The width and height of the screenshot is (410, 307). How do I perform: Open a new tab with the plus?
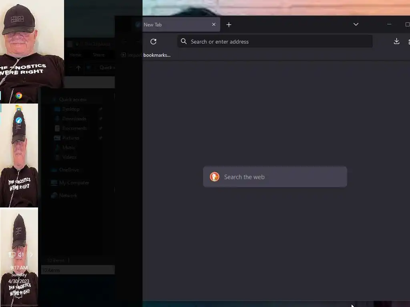pyautogui.click(x=229, y=24)
